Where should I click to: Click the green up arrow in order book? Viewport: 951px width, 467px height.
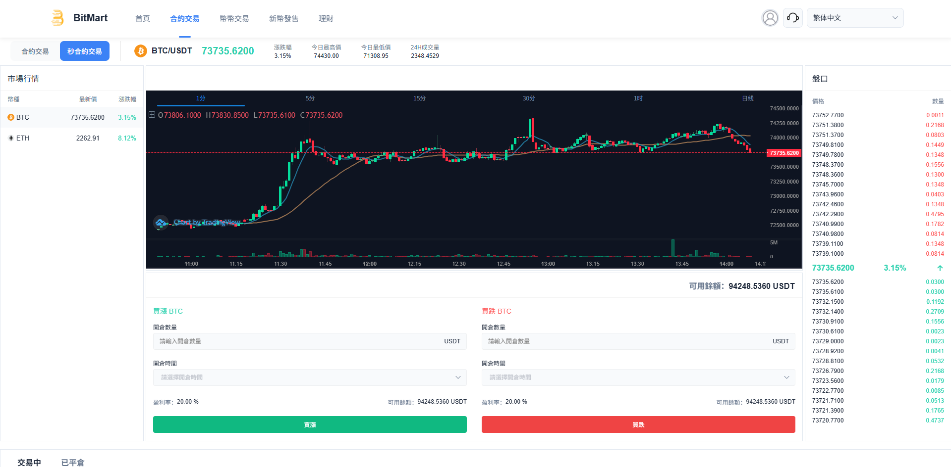tap(940, 268)
